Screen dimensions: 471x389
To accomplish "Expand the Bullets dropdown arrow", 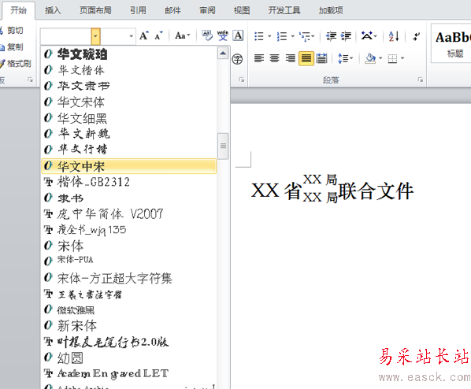I will [x=269, y=37].
